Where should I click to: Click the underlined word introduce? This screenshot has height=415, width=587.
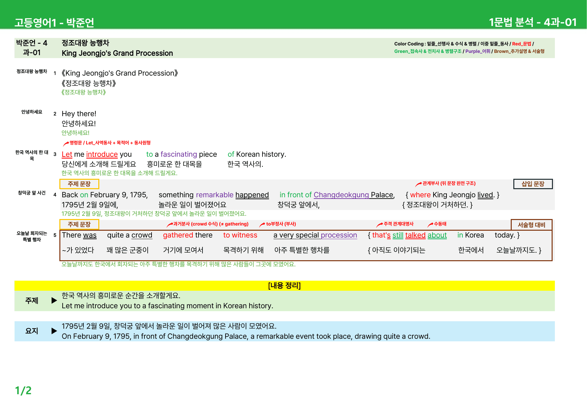pos(102,154)
